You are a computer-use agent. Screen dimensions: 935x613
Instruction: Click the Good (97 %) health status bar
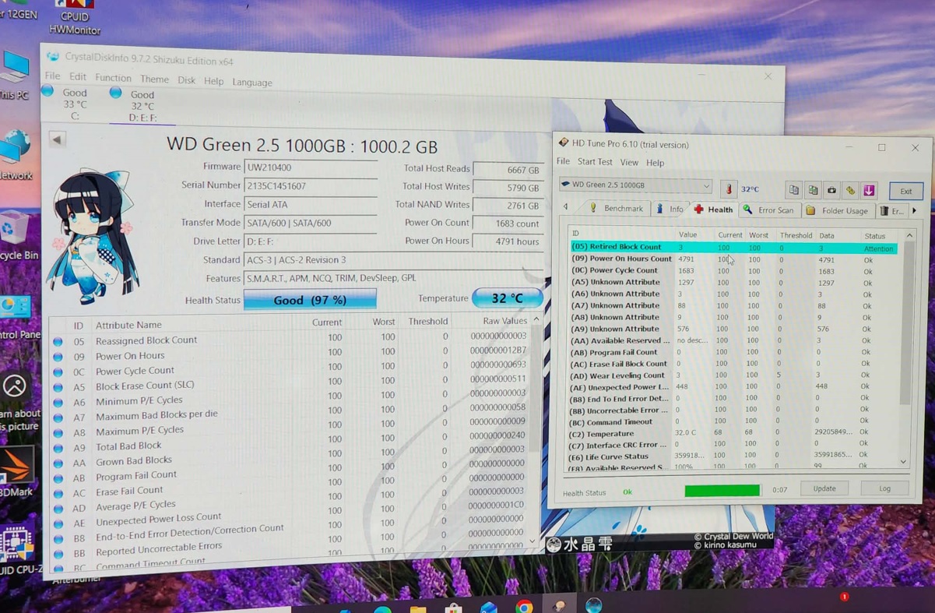(310, 300)
